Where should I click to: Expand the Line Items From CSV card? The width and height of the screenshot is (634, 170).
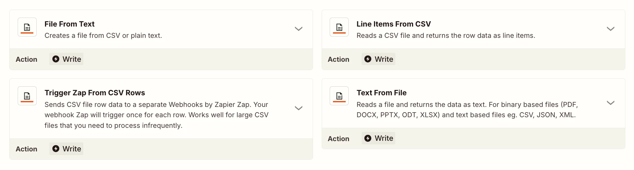tap(610, 29)
